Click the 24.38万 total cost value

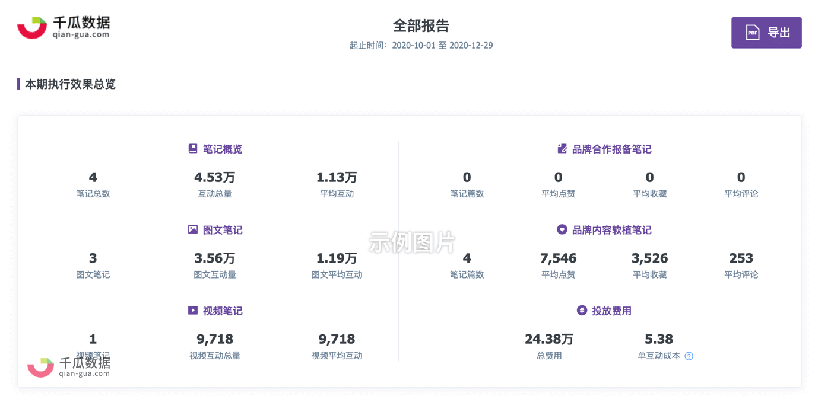pos(549,339)
